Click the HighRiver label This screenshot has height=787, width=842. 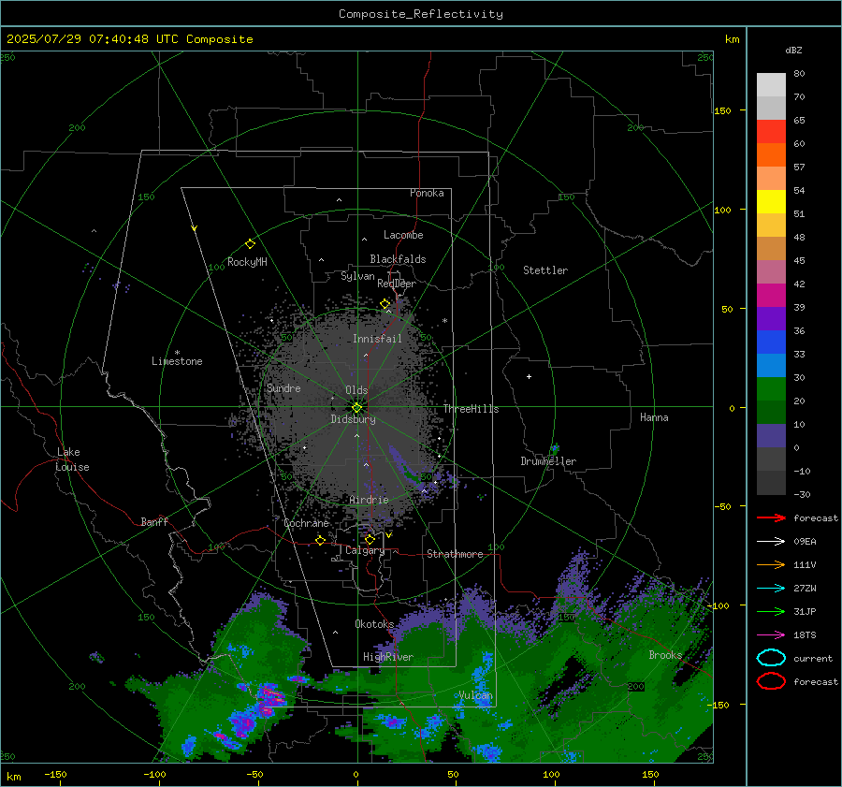point(388,657)
